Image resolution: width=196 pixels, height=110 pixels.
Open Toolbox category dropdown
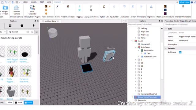3,32
